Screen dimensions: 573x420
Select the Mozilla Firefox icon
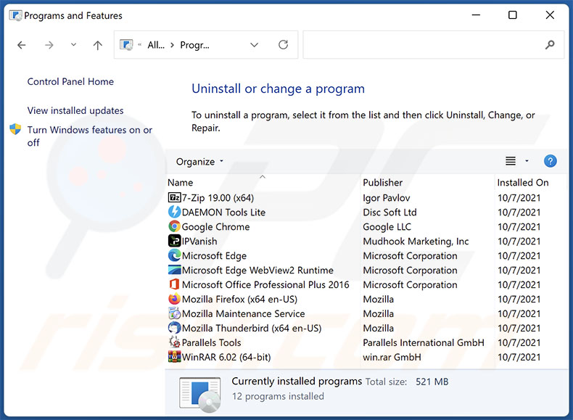(x=174, y=300)
